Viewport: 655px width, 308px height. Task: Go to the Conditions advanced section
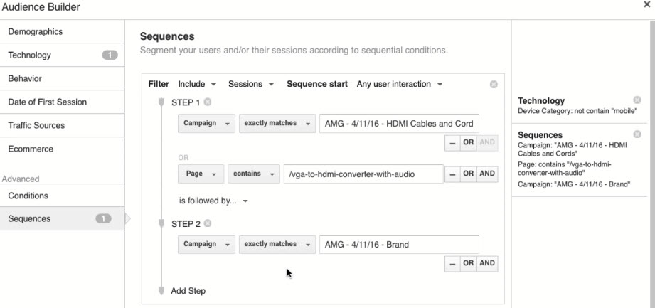tap(63, 196)
